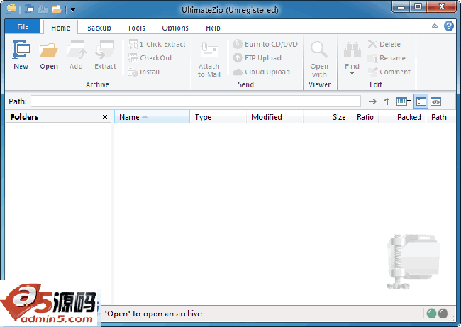Click Delete in Edit group
This screenshot has height=327, width=461.
(x=384, y=44)
